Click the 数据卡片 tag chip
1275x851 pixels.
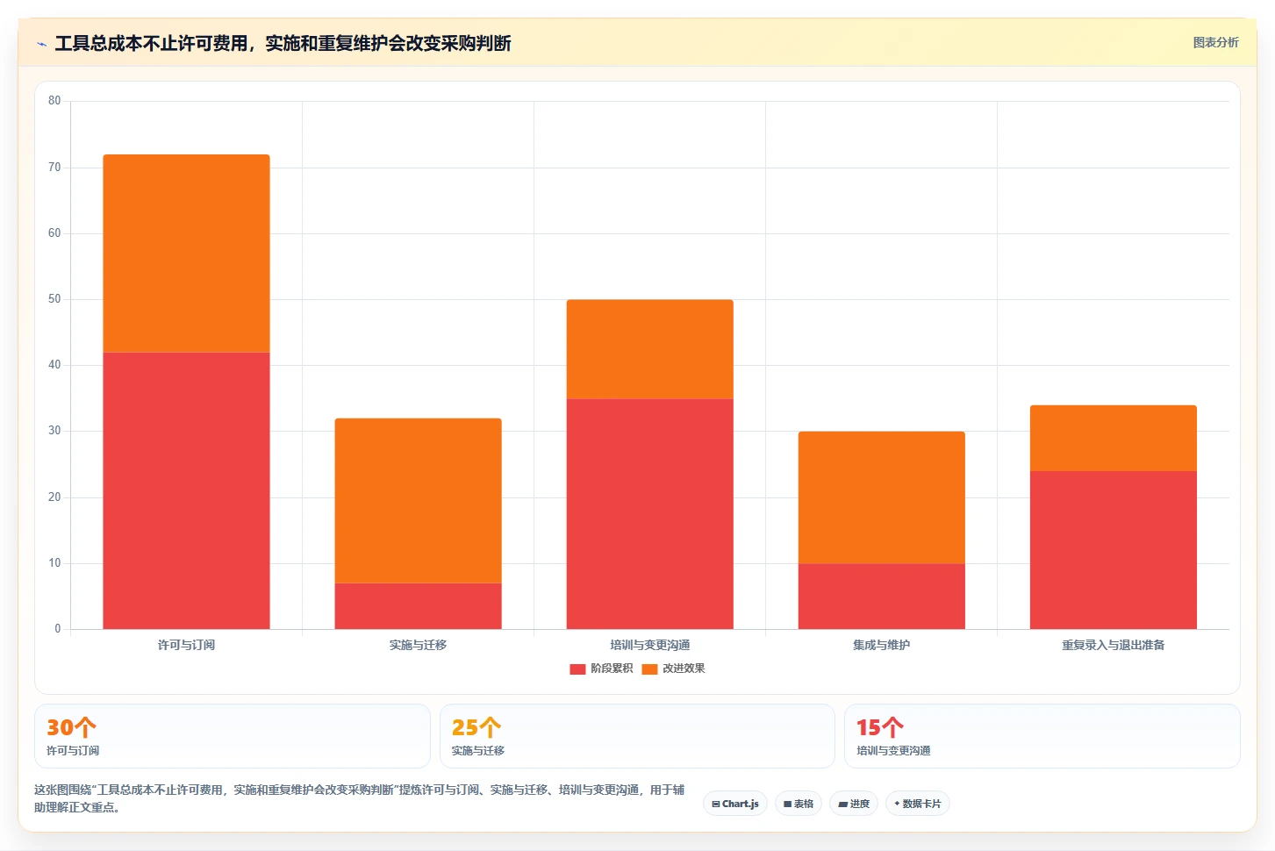tap(918, 804)
